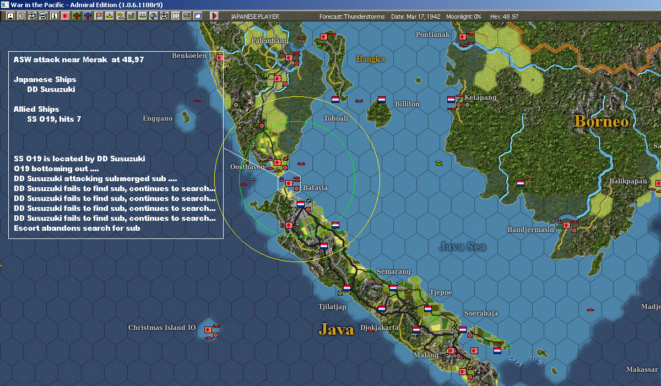Open the report list document icon
Image resolution: width=661 pixels, height=386 pixels.
tap(21, 16)
